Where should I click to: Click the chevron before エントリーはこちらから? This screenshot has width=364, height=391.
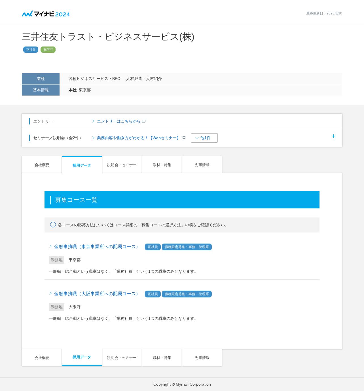pos(93,121)
